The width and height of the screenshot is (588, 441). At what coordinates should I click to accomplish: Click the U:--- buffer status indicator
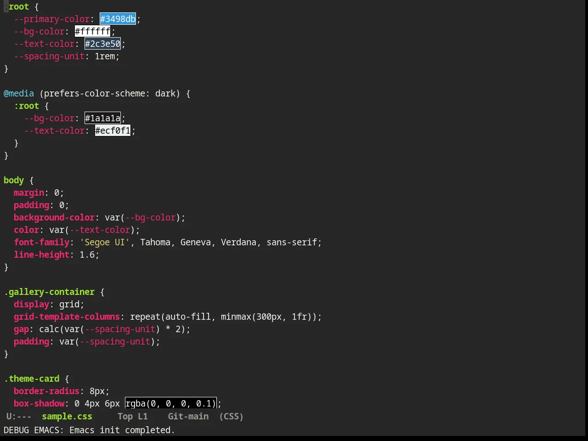[19, 416]
